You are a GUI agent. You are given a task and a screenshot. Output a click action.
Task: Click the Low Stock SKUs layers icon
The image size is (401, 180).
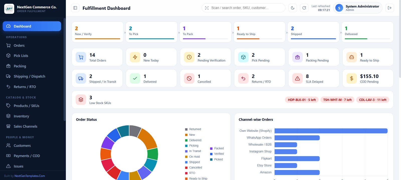click(x=81, y=100)
